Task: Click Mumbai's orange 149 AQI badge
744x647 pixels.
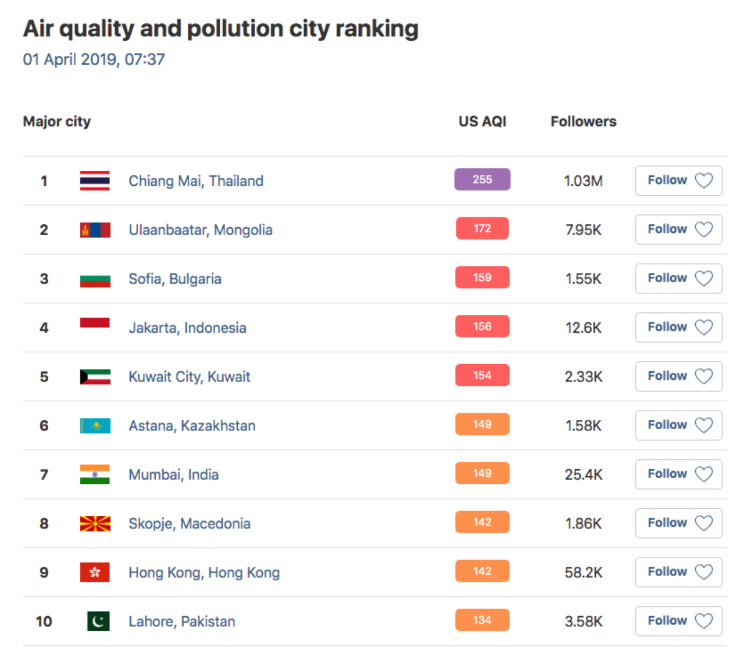Action: click(x=482, y=473)
